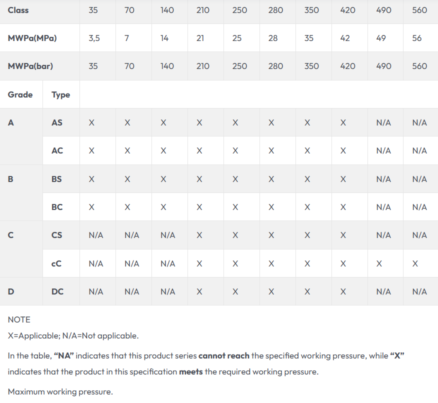Click the MWPa(MPa) row label
The height and width of the screenshot is (403, 438).
[x=32, y=38]
